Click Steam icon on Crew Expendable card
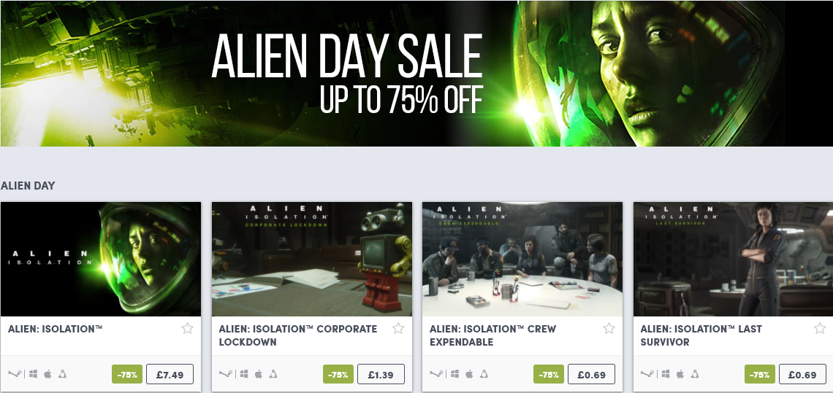 [435, 374]
